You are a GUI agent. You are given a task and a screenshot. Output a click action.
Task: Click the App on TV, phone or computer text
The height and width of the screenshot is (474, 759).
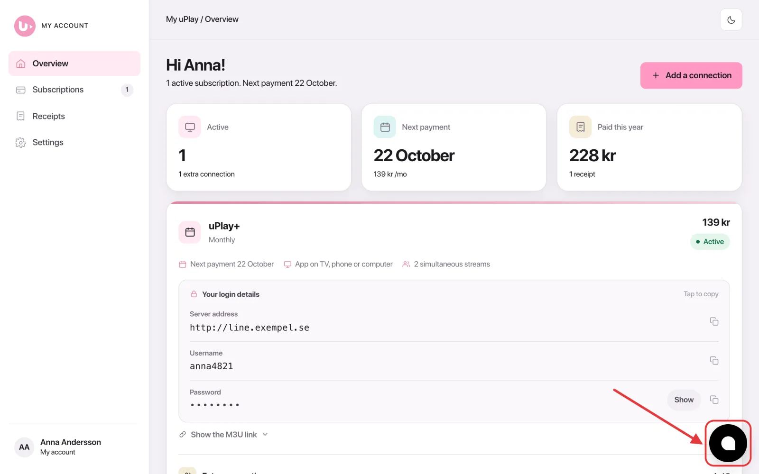coord(344,264)
